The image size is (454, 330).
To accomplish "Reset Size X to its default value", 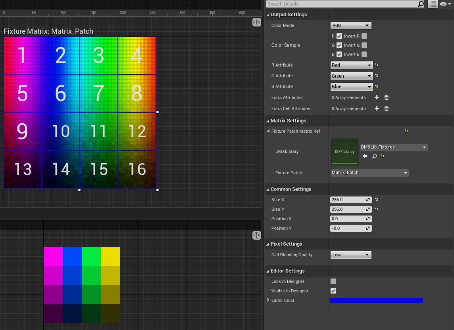I will [x=375, y=200].
